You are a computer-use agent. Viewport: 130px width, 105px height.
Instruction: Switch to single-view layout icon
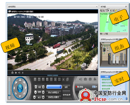(x=35, y=79)
